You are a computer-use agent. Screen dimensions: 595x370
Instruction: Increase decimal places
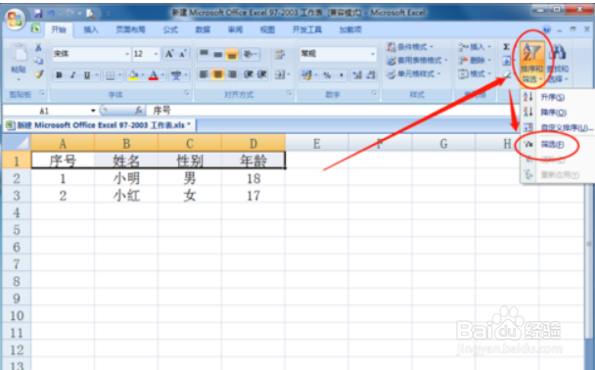tap(357, 75)
